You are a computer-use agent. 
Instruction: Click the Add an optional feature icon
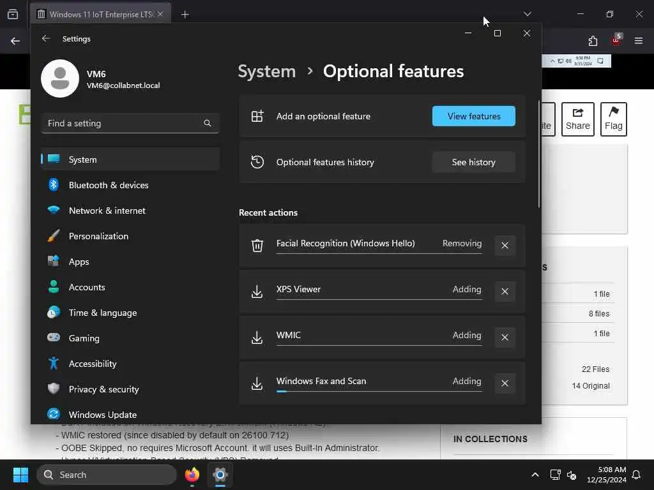coord(257,116)
